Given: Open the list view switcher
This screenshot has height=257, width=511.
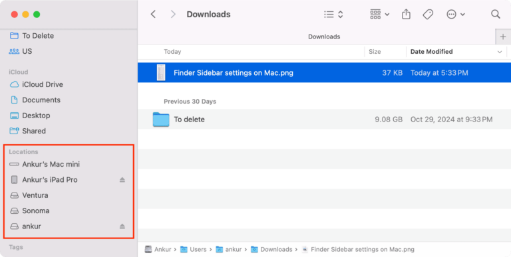Looking at the screenshot, I should pos(333,15).
